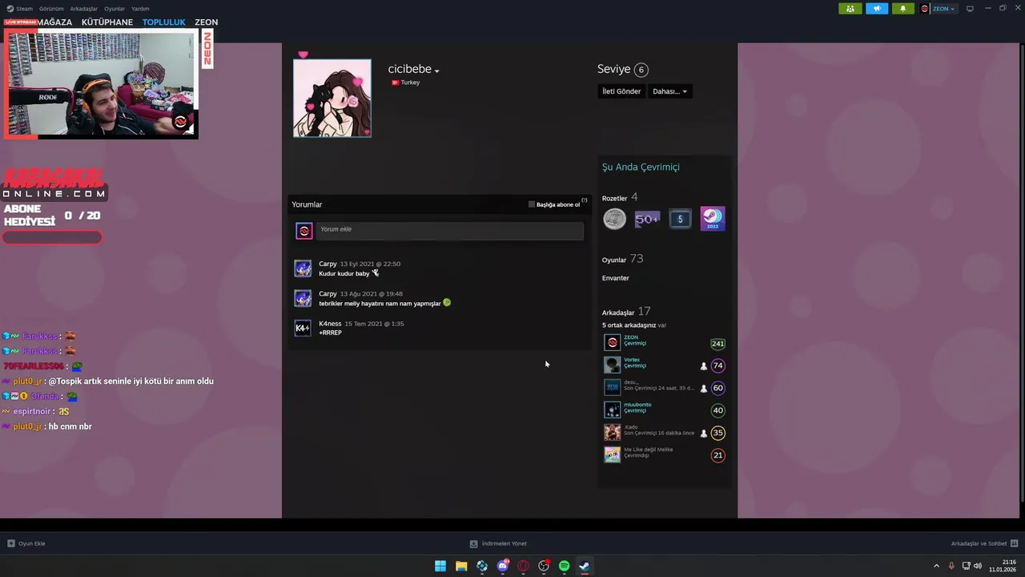Click the Seviye 6 level badge
This screenshot has height=577, width=1025.
pyautogui.click(x=641, y=70)
